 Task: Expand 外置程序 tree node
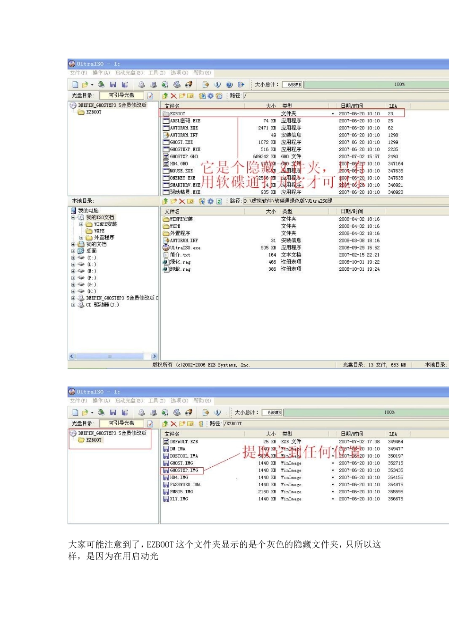pos(81,238)
